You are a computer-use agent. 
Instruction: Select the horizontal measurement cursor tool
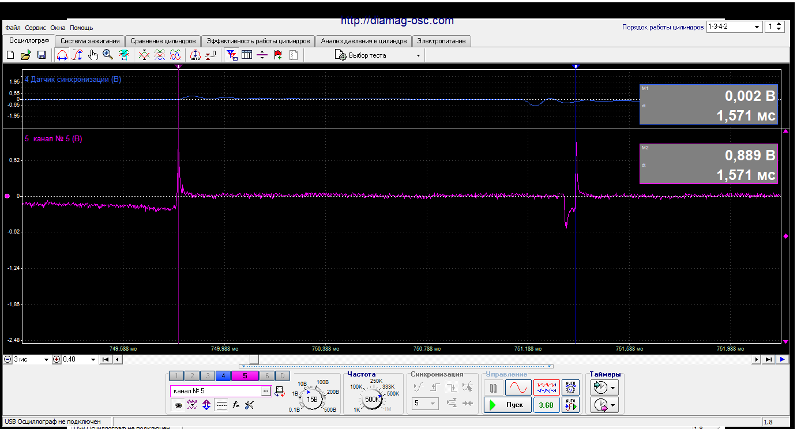point(62,55)
